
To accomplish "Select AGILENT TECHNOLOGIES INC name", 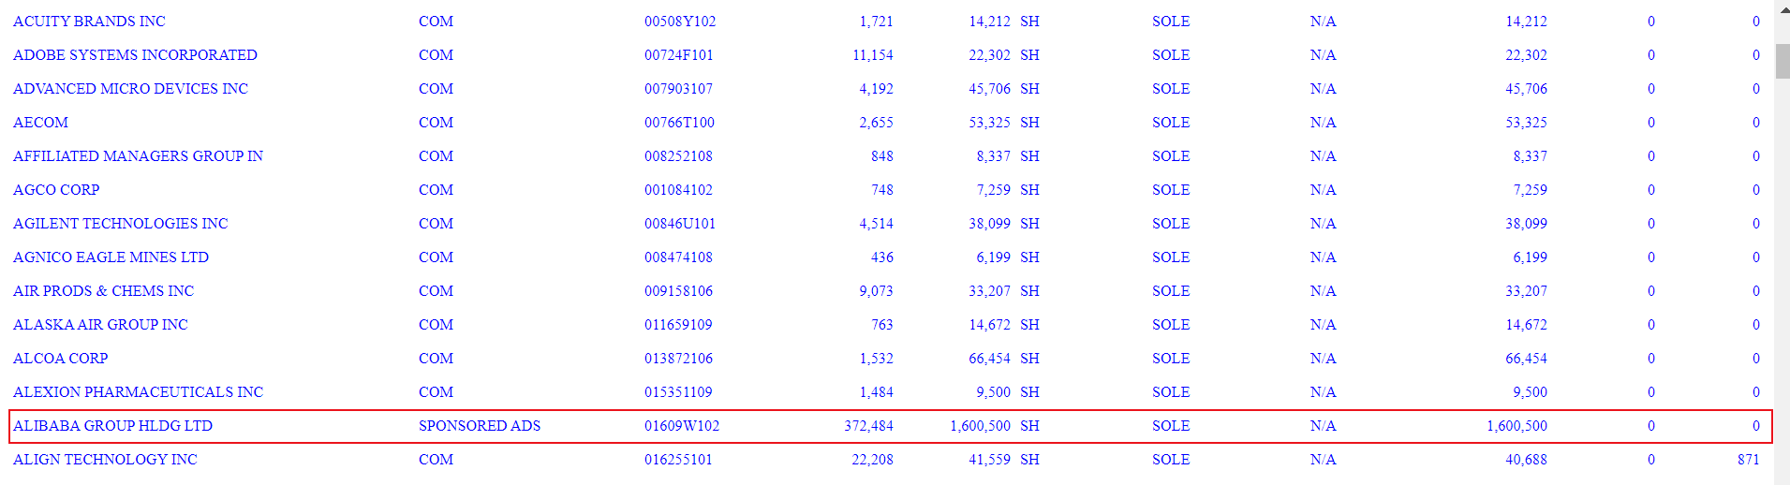I will point(120,224).
